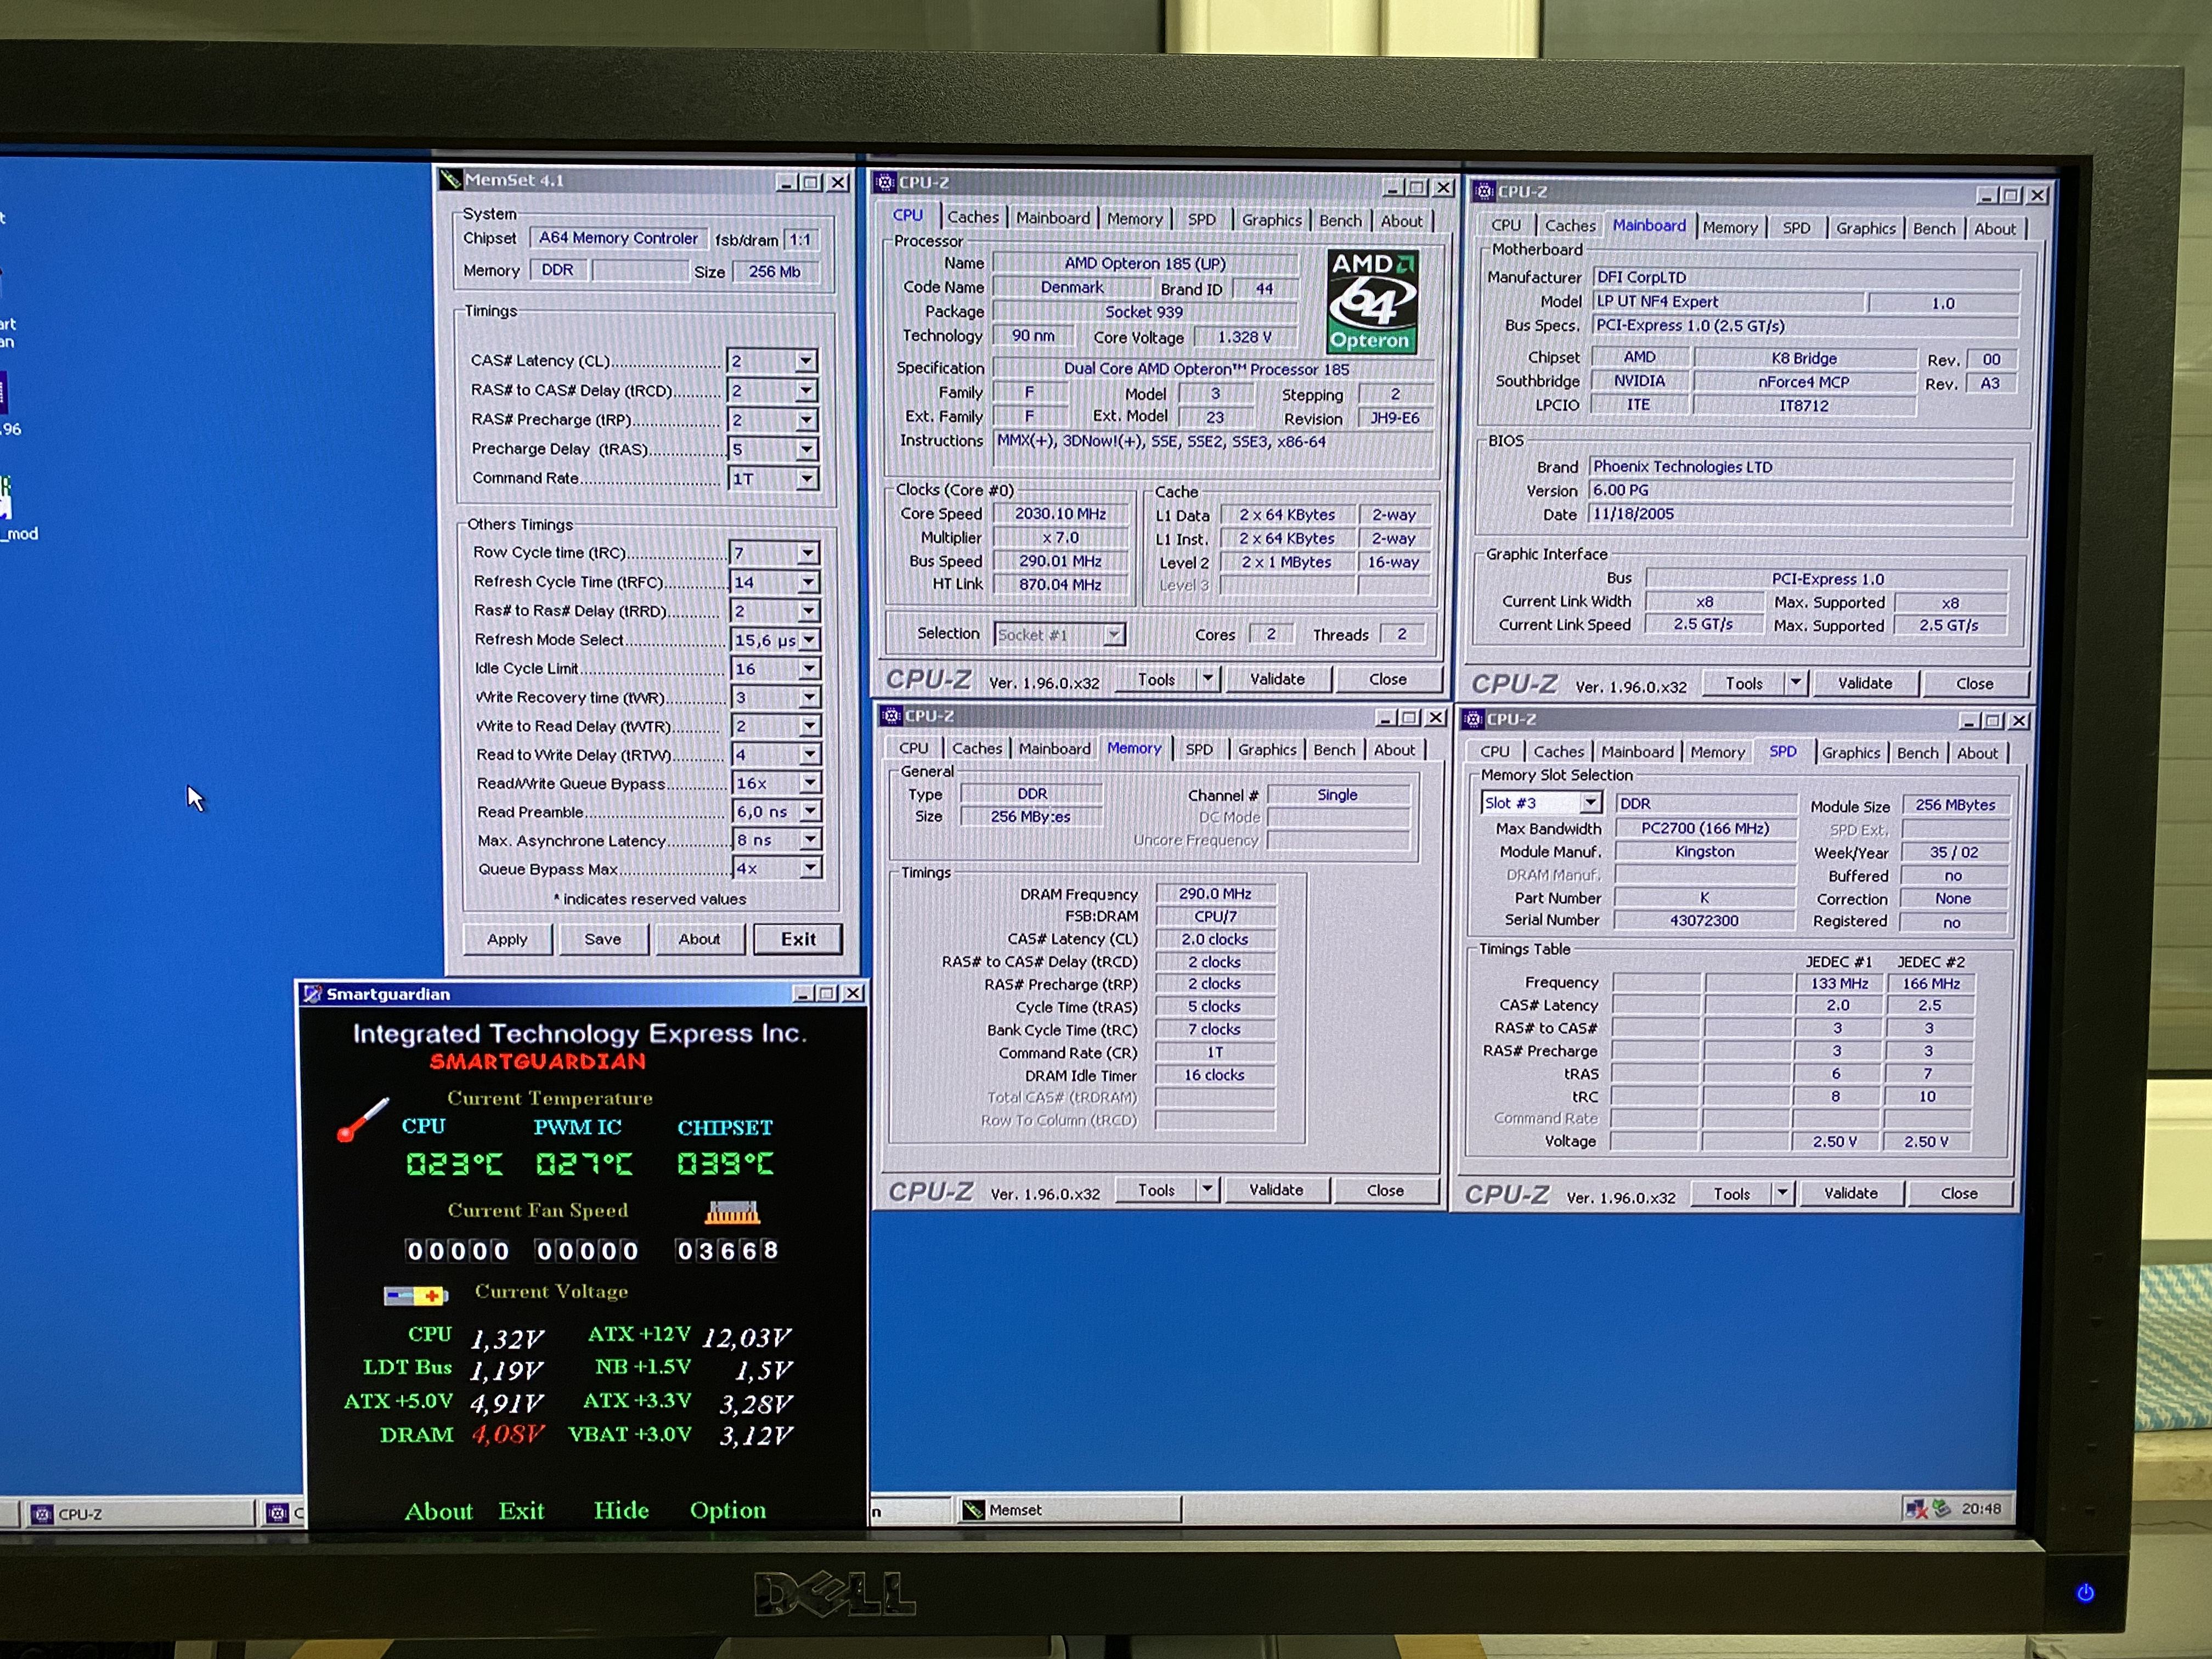The height and width of the screenshot is (1659, 2212).
Task: Click Validate in the CPU-Z CPU window
Action: [1277, 679]
